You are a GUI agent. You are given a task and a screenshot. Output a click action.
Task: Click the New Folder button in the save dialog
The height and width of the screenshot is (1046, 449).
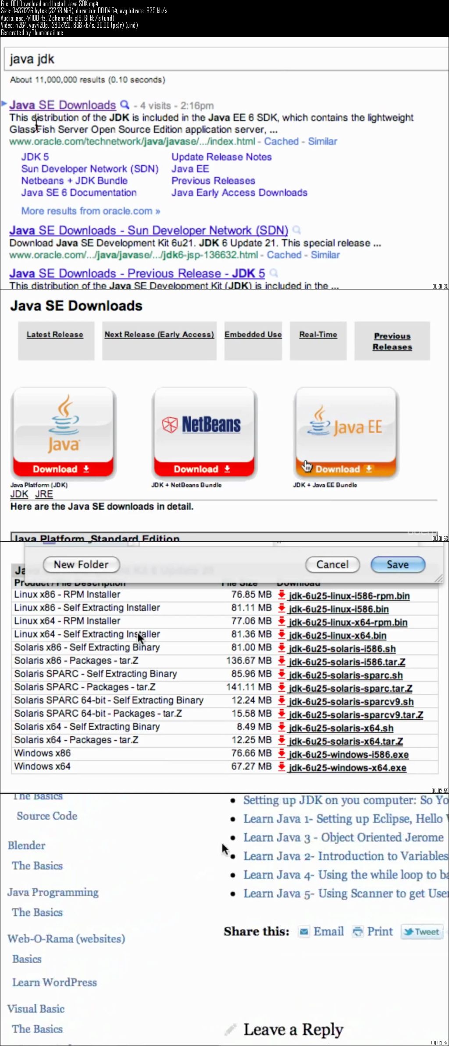[x=81, y=564]
